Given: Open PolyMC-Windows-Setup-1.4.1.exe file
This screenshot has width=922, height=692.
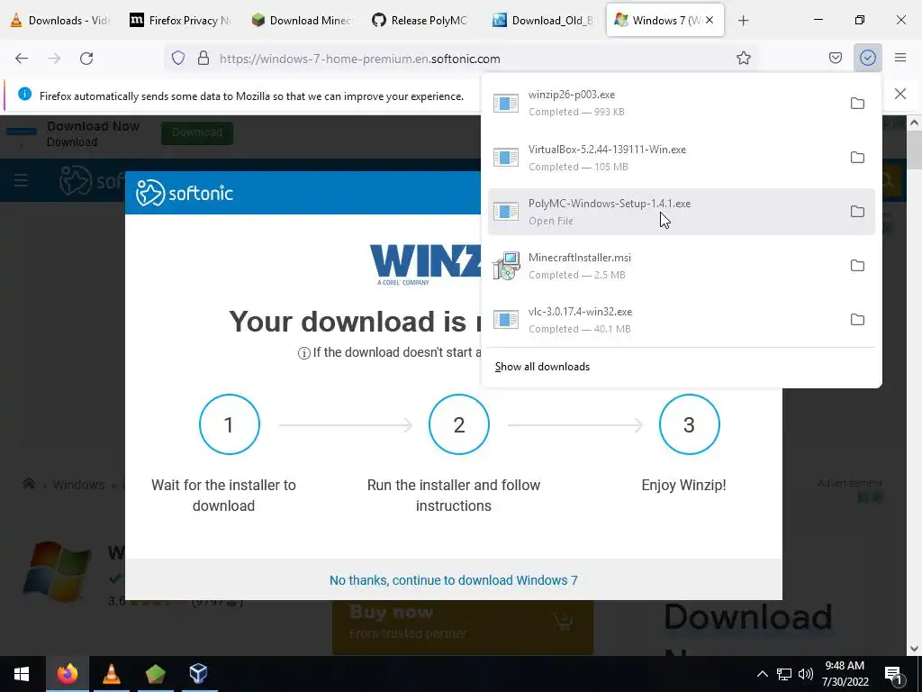Looking at the screenshot, I should pyautogui.click(x=664, y=212).
